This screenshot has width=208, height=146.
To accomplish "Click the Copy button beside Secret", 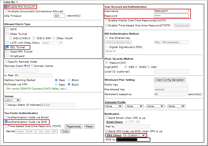I will point(65,131).
